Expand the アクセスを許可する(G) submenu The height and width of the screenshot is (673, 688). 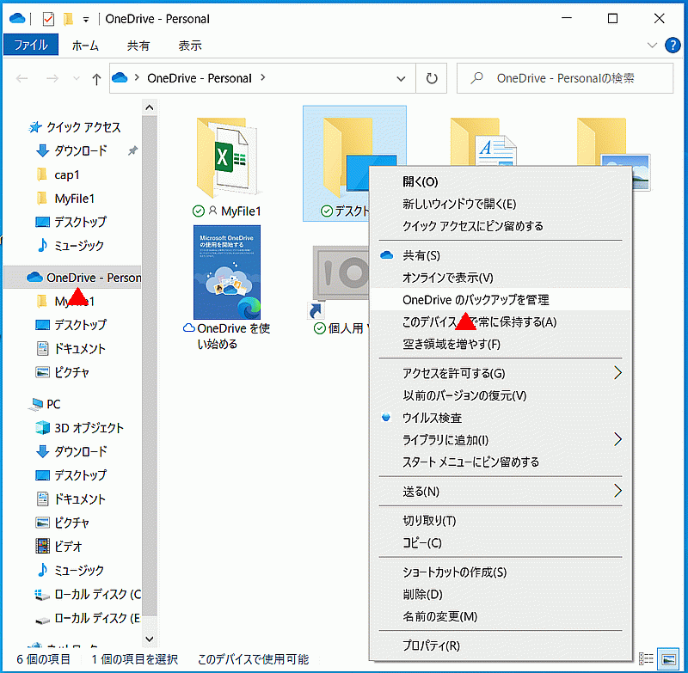coord(617,373)
